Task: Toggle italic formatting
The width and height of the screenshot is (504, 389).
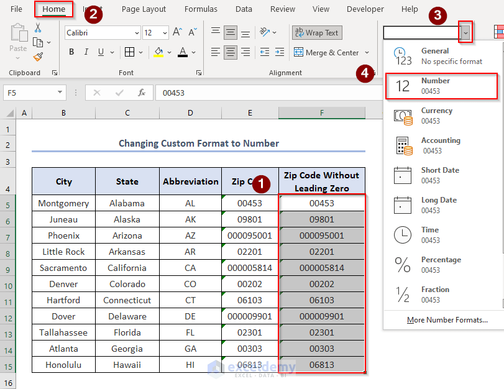Action: 86,52
